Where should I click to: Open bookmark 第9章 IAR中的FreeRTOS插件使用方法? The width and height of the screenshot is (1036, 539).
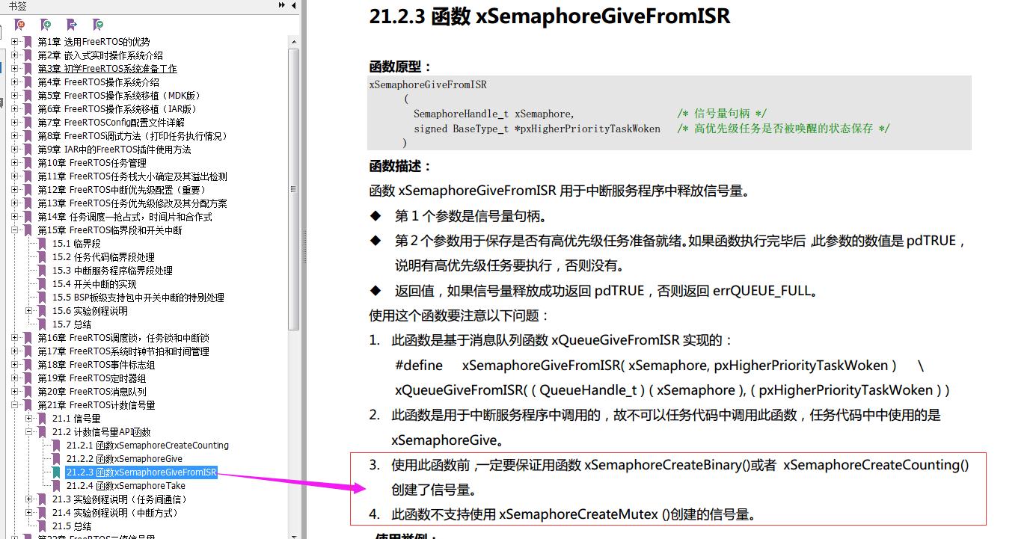point(114,150)
